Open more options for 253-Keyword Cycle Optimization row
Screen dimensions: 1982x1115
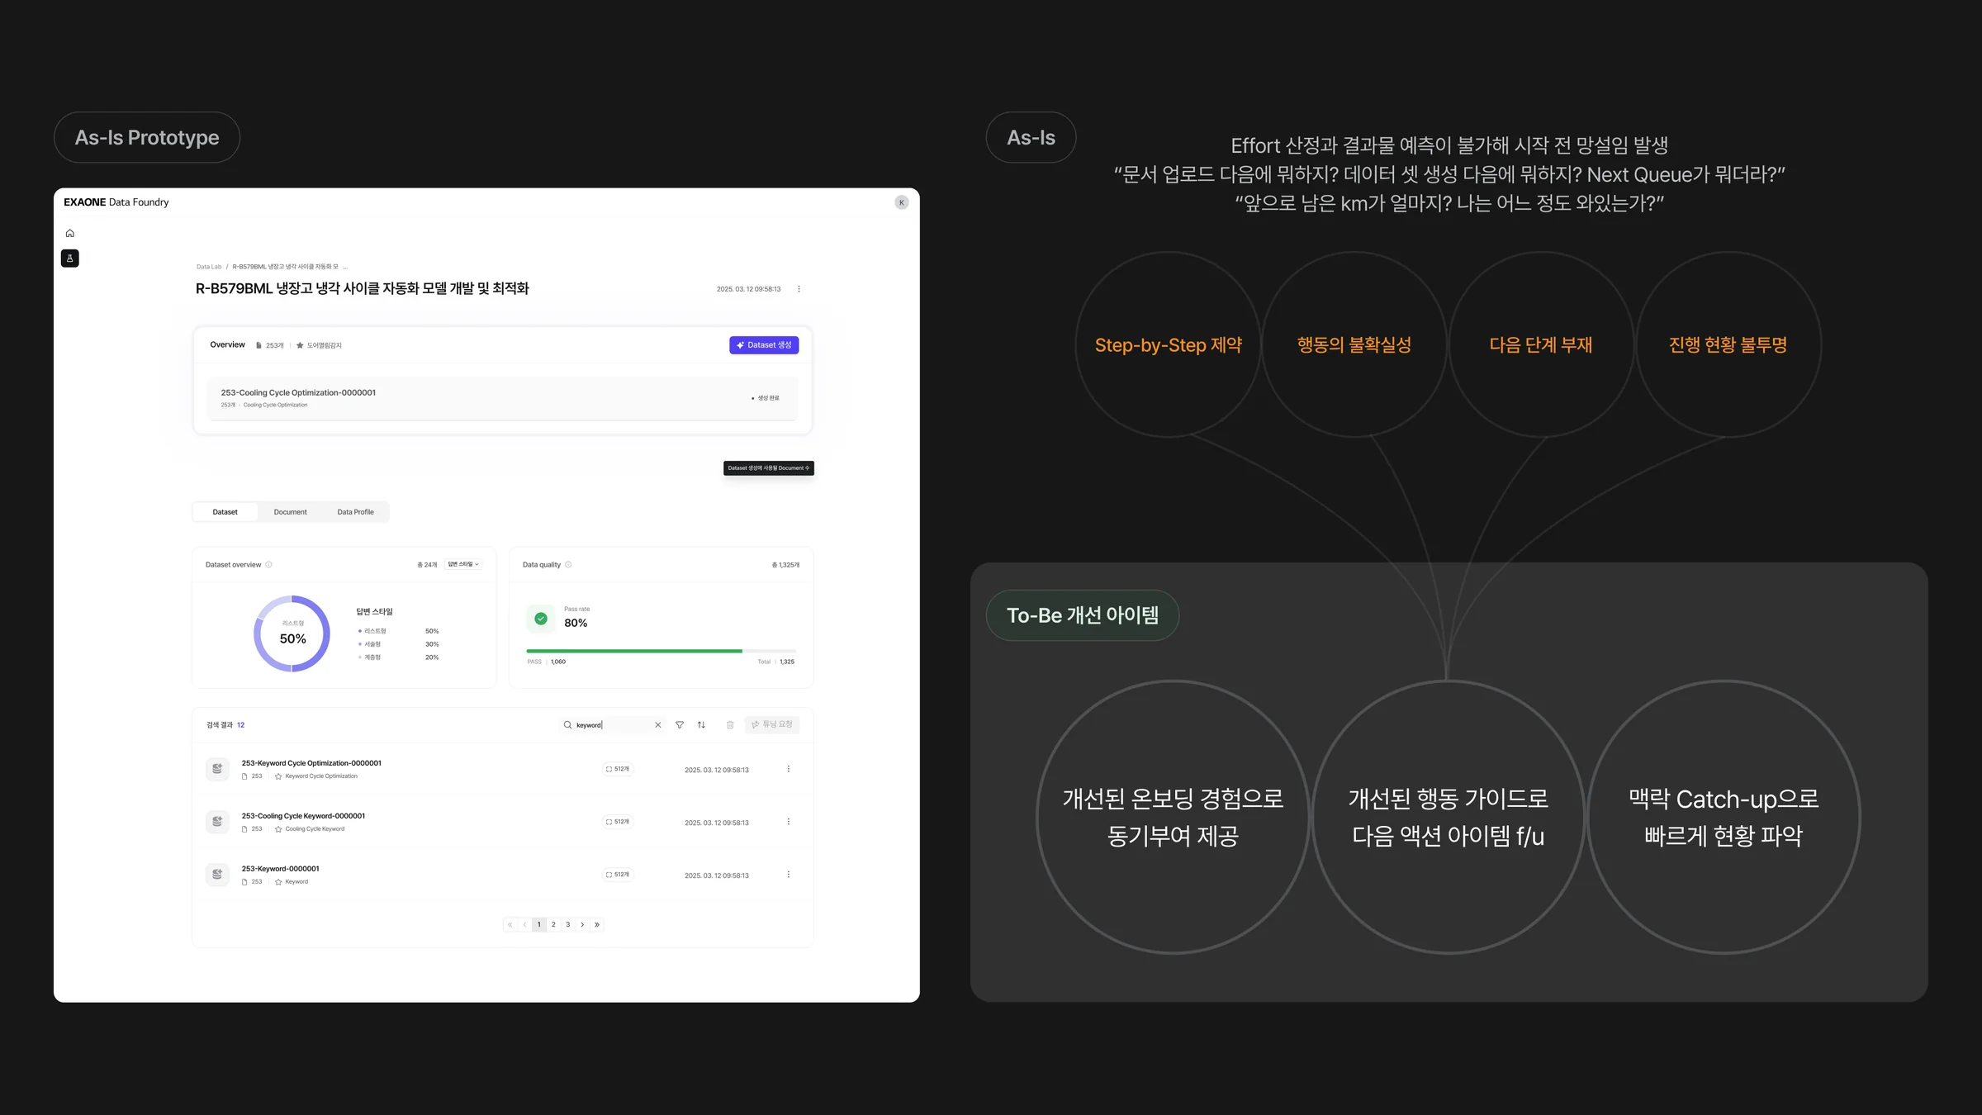[789, 769]
